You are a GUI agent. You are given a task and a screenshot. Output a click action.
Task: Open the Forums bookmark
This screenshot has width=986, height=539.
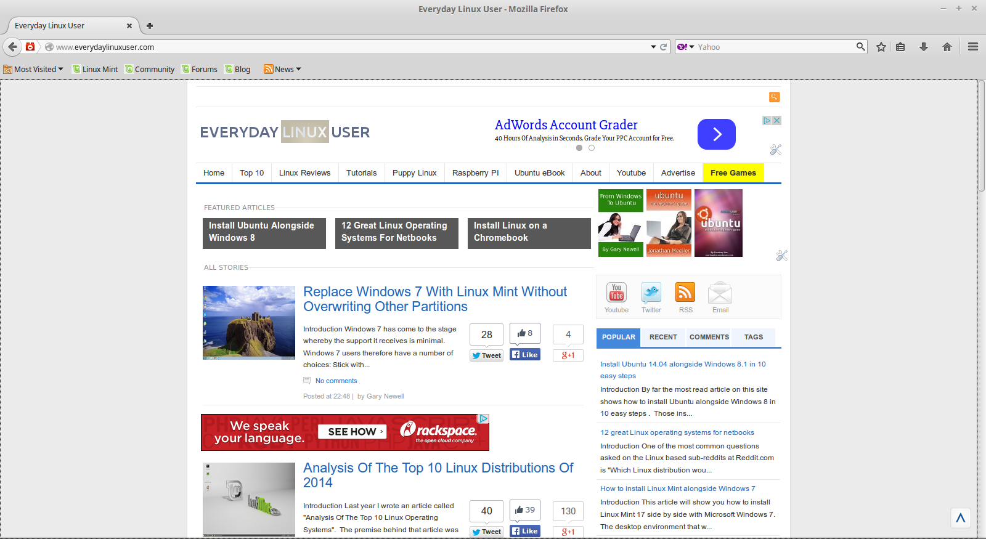pos(199,69)
